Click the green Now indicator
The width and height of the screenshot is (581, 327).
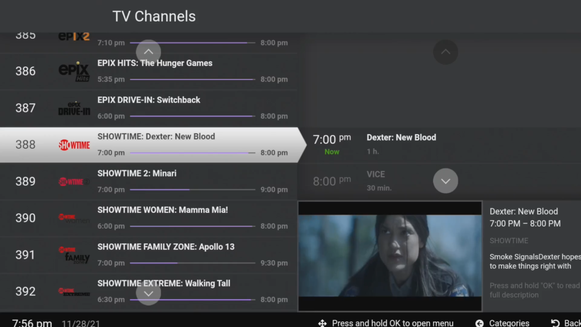pos(331,152)
